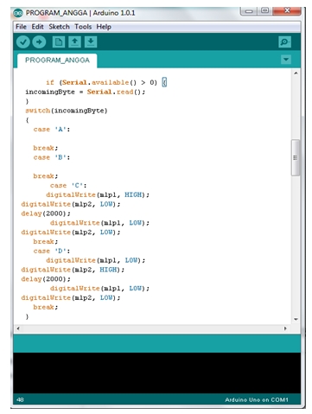Click the highlighted opening brace after 'if'

coord(164,82)
